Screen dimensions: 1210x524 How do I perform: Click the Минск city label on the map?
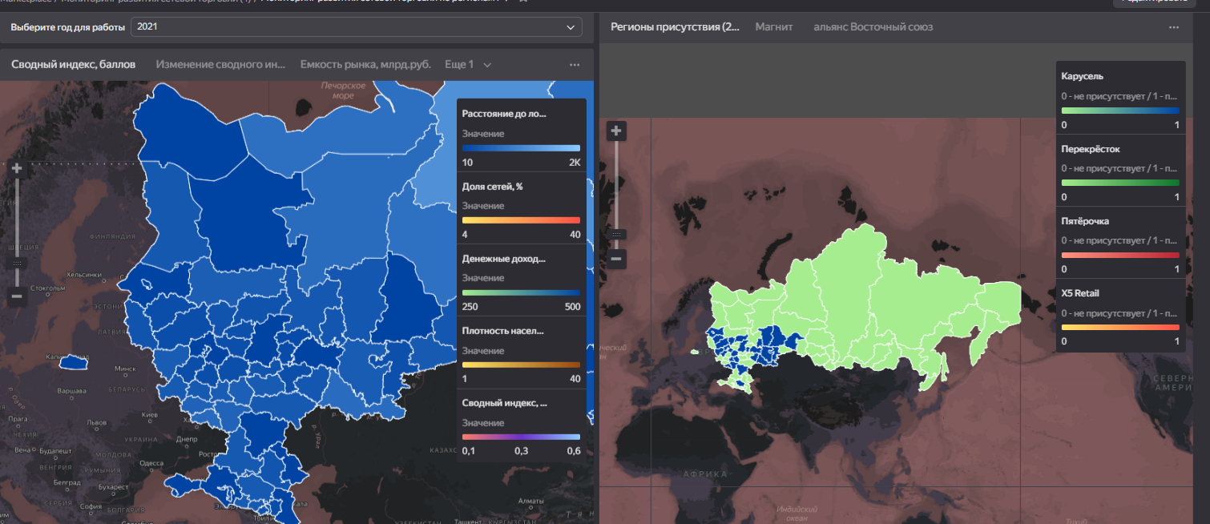[x=125, y=369]
